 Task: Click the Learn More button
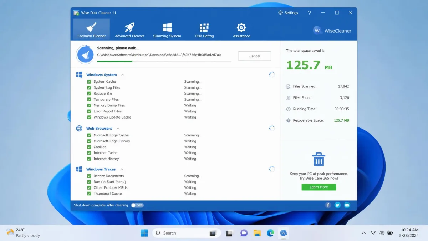[319, 187]
